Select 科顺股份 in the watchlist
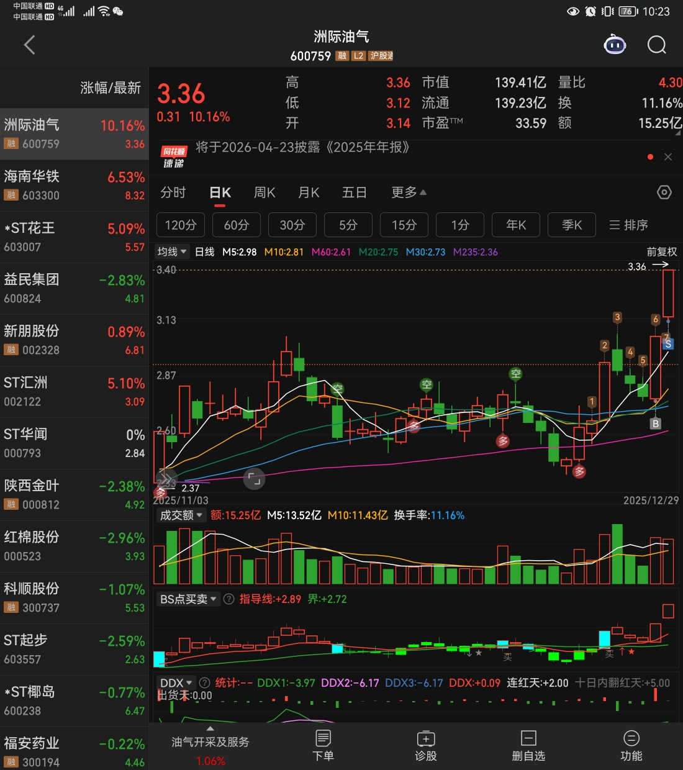683x770 pixels. [x=75, y=598]
